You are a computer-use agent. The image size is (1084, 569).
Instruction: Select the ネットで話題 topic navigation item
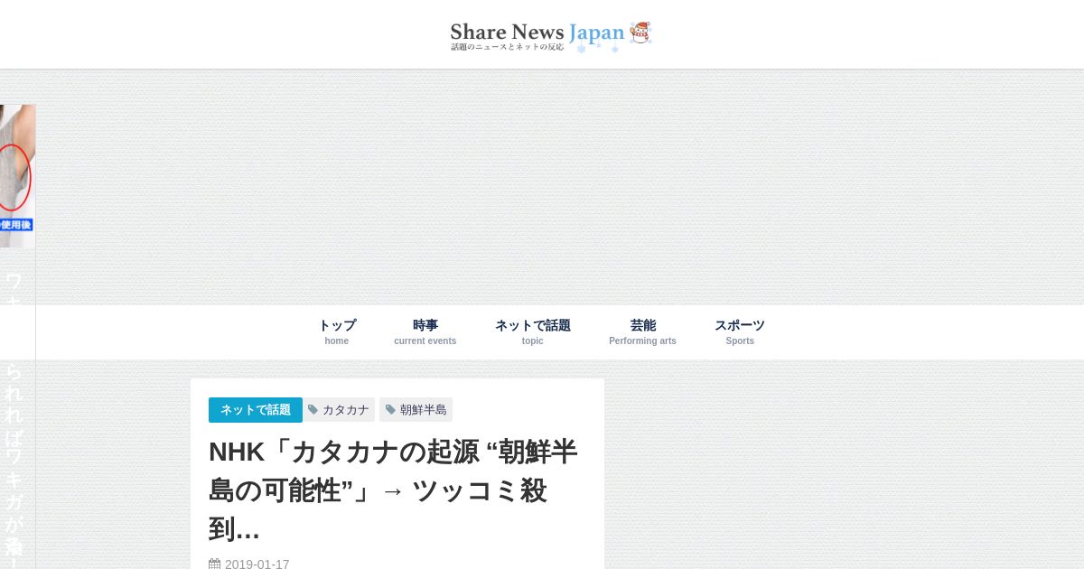pos(533,331)
